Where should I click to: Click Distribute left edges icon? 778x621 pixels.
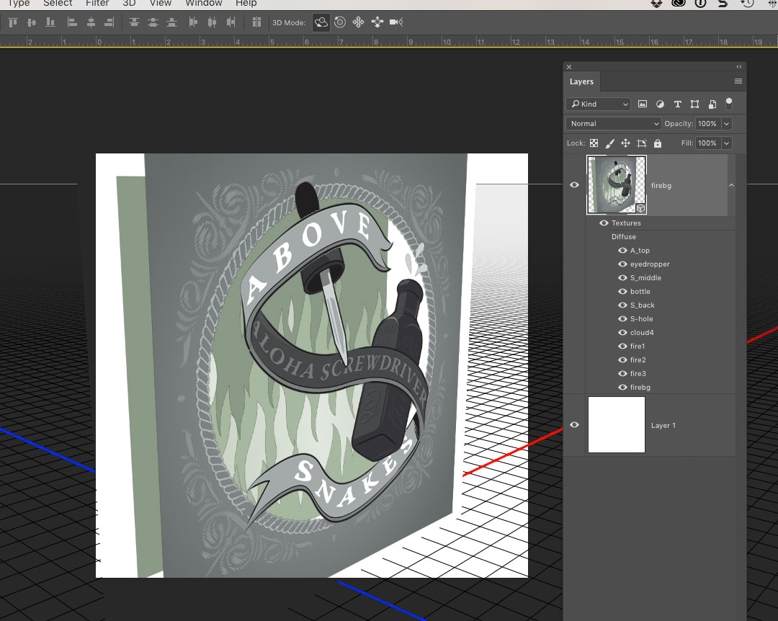193,22
